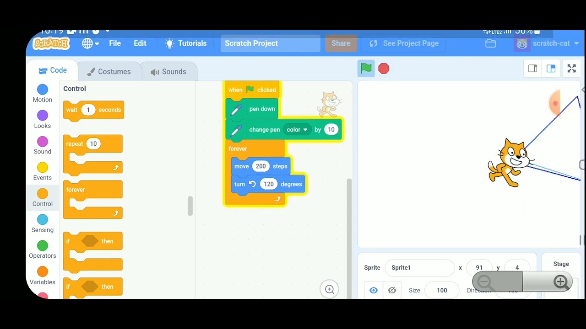Select the Looks block category
Image resolution: width=586 pixels, height=329 pixels.
pyautogui.click(x=43, y=120)
